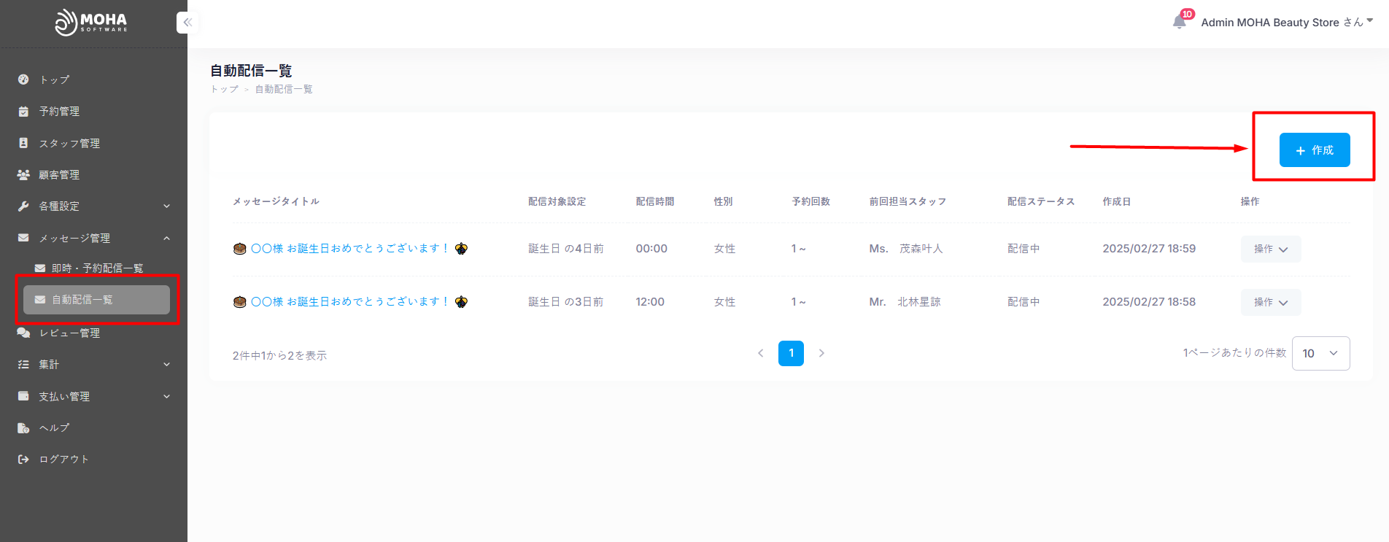Viewport: 1389px width, 542px height.
Task: Open birthday message link with 12:00 delivery
Action: [349, 302]
